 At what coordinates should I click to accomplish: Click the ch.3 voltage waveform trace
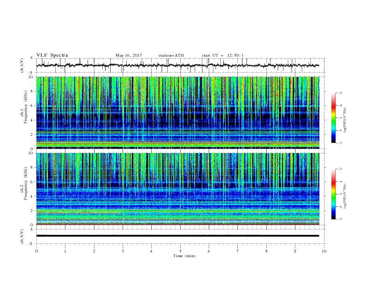(x=177, y=236)
